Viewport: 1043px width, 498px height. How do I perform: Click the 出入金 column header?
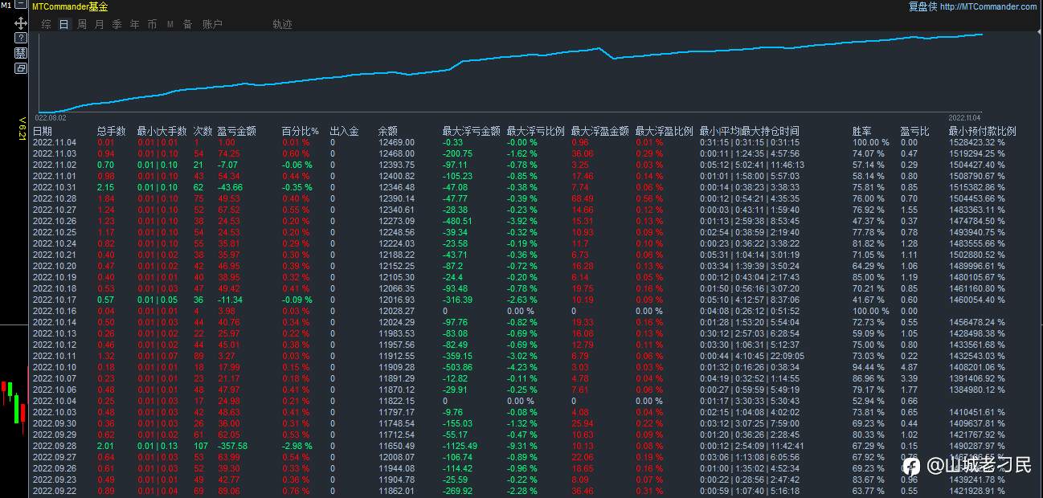coord(344,131)
